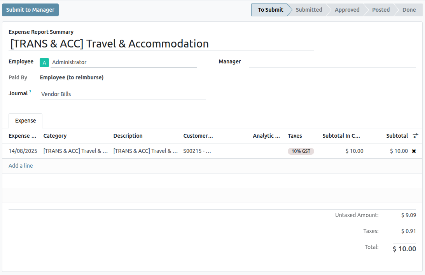
Task: Open the Journal Vendor Bills dropdown
Action: [122, 94]
